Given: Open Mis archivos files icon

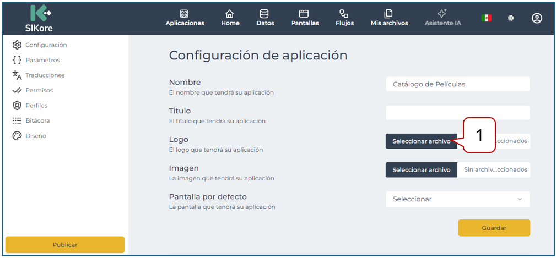Looking at the screenshot, I should (389, 14).
